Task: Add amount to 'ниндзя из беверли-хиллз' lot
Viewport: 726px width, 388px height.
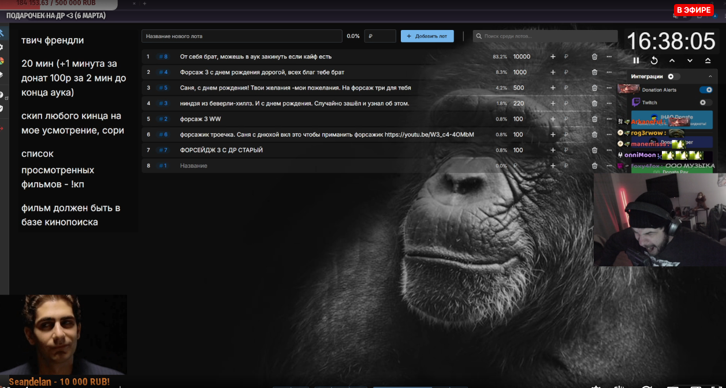Action: (553, 103)
